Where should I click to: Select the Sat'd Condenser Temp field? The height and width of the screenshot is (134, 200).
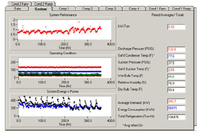pos(177,56)
